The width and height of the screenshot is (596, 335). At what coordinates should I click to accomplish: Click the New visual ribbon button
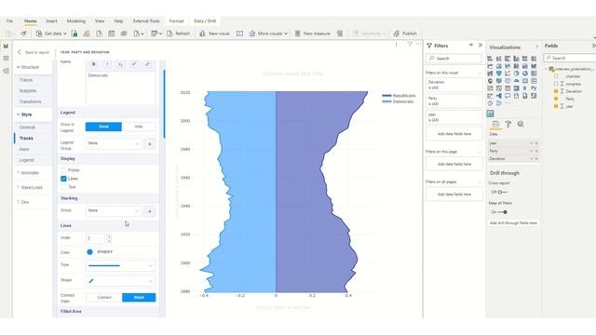(214, 33)
